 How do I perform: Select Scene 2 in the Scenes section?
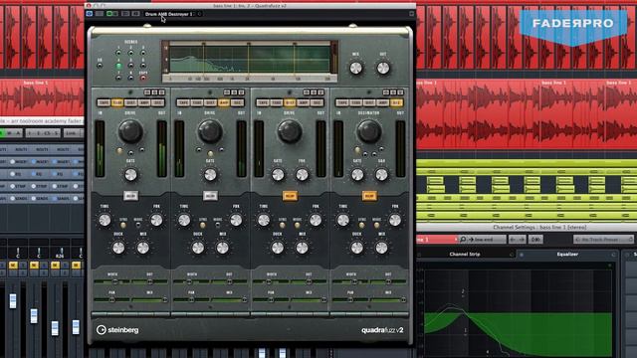click(x=130, y=53)
